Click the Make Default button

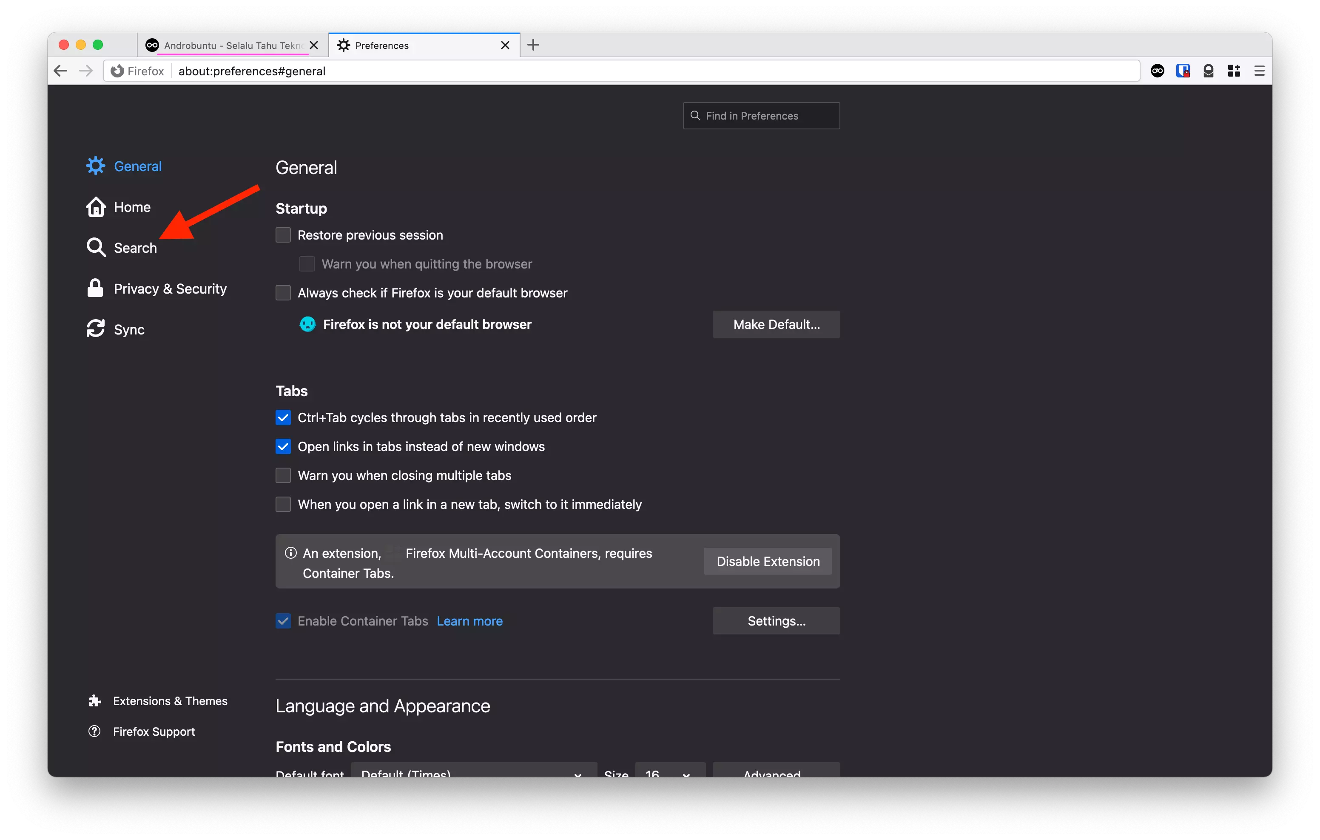click(x=776, y=324)
